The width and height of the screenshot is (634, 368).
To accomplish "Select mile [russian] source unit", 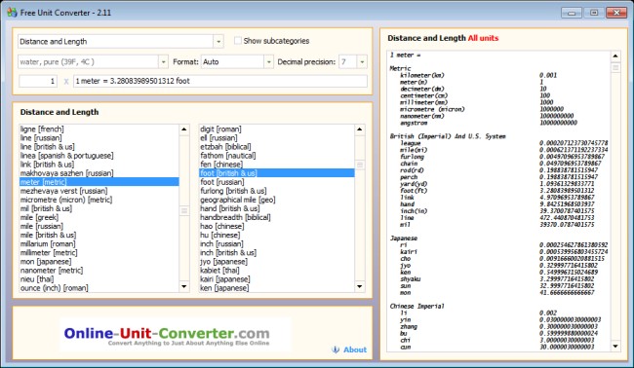I will 99,227.
